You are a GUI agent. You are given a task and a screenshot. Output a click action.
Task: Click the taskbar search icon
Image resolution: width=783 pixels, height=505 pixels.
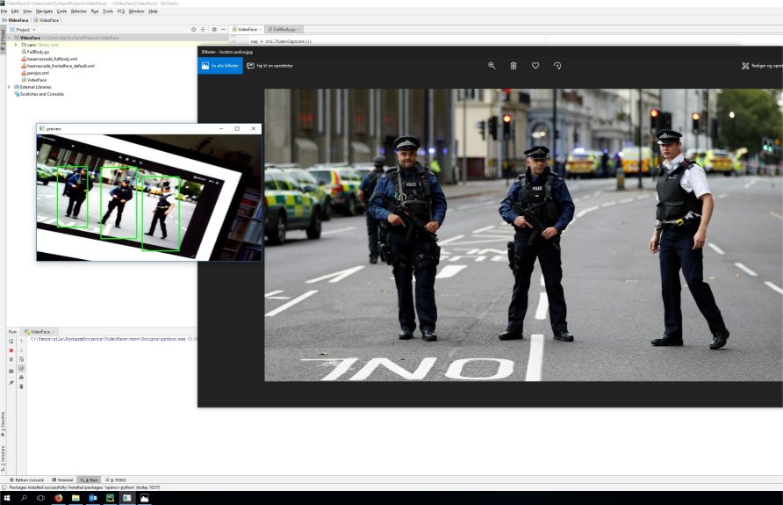[x=24, y=498]
